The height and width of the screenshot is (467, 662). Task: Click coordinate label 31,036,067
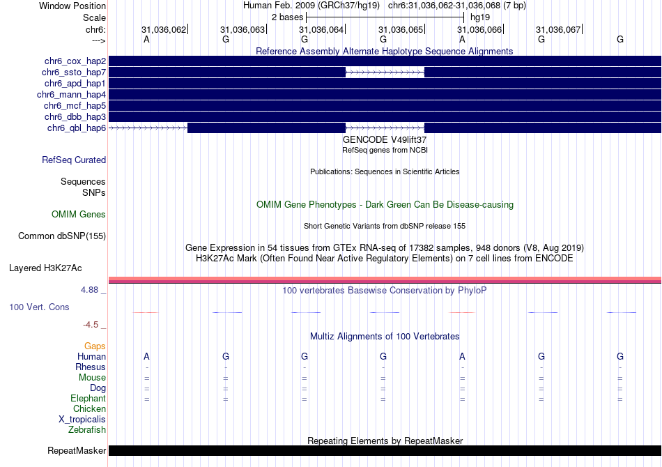(x=558, y=29)
